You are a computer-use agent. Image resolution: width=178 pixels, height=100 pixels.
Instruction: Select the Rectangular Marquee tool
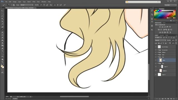tap(3, 13)
